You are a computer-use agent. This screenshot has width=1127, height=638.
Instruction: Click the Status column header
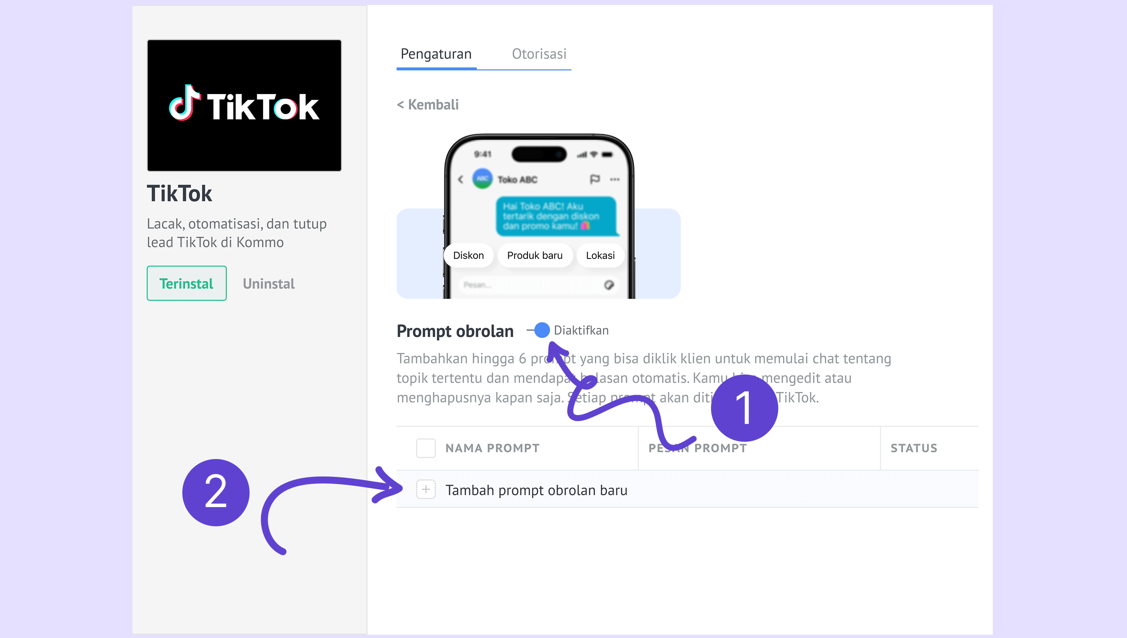click(914, 448)
